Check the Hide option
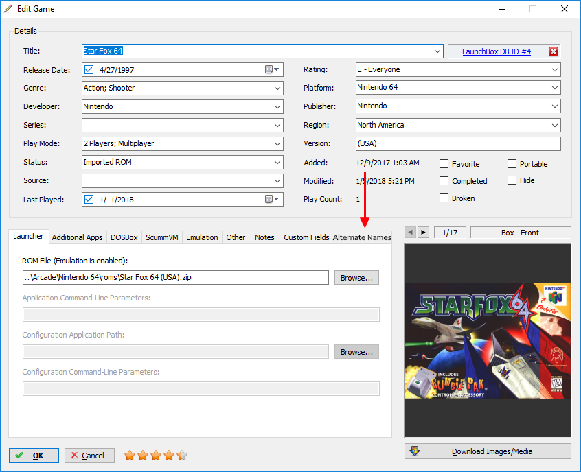Viewport: 581px width, 472px height. tap(512, 180)
